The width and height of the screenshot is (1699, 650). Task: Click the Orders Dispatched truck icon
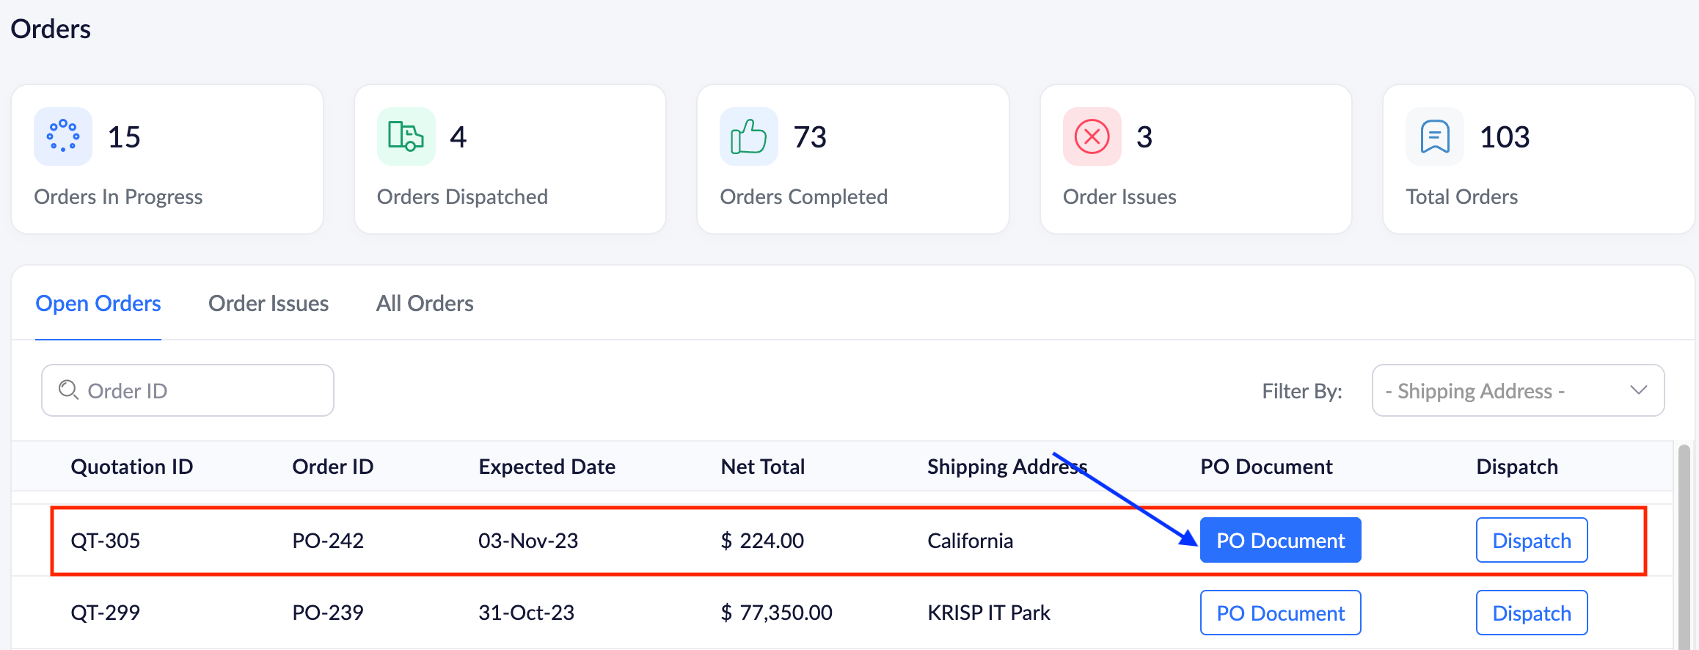[406, 136]
